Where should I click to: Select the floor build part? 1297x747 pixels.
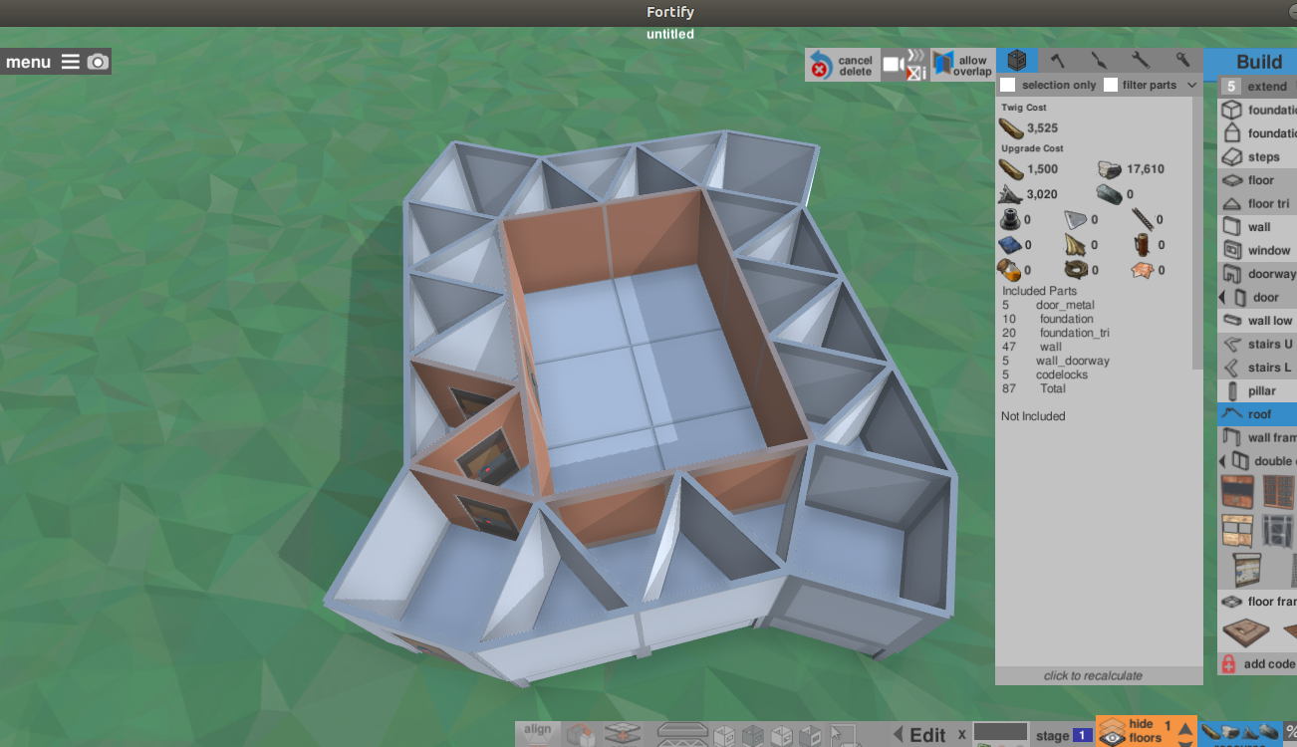[x=1257, y=180]
